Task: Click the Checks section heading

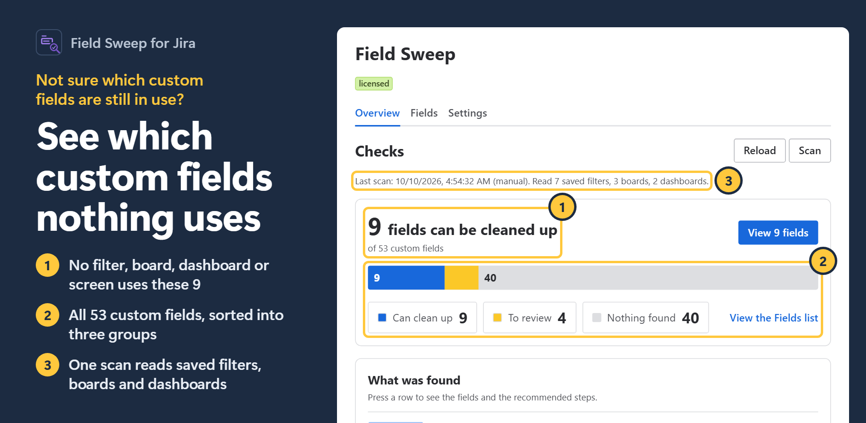Action: pos(379,151)
